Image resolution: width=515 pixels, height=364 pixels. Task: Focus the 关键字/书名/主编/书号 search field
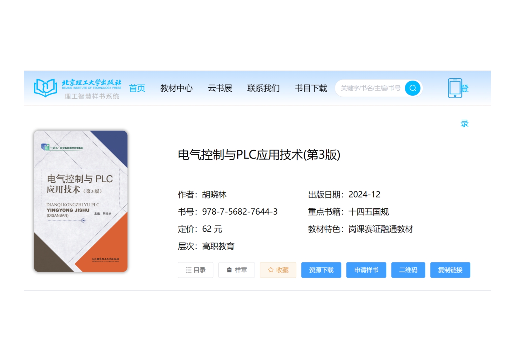click(x=371, y=88)
